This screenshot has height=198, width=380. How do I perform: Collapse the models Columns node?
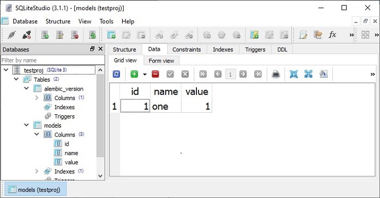[x=37, y=134]
